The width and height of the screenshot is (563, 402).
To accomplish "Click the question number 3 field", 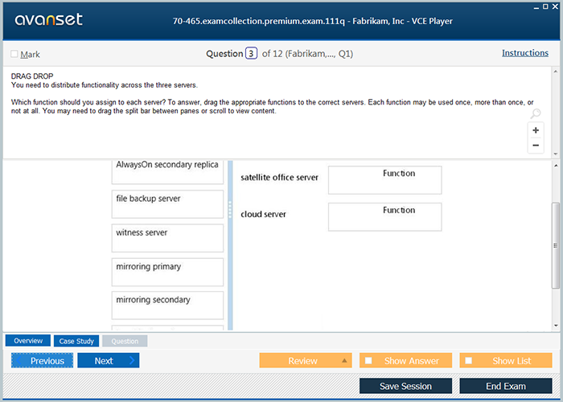I will (251, 54).
